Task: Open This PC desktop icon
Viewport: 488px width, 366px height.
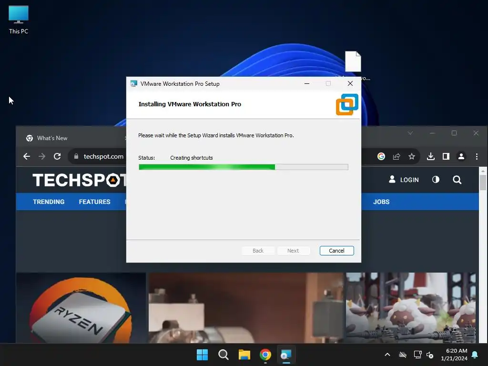Action: tap(19, 20)
